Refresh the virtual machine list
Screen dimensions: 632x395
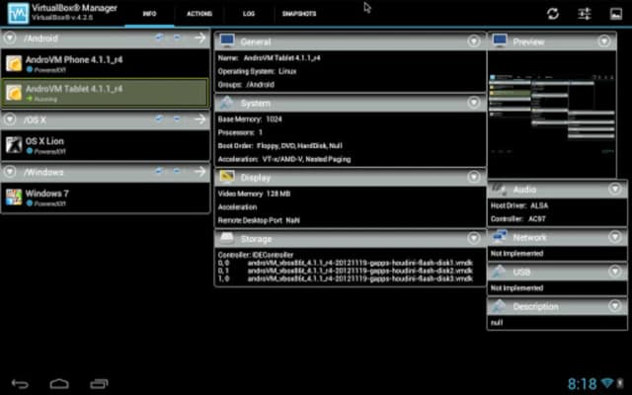pos(553,14)
